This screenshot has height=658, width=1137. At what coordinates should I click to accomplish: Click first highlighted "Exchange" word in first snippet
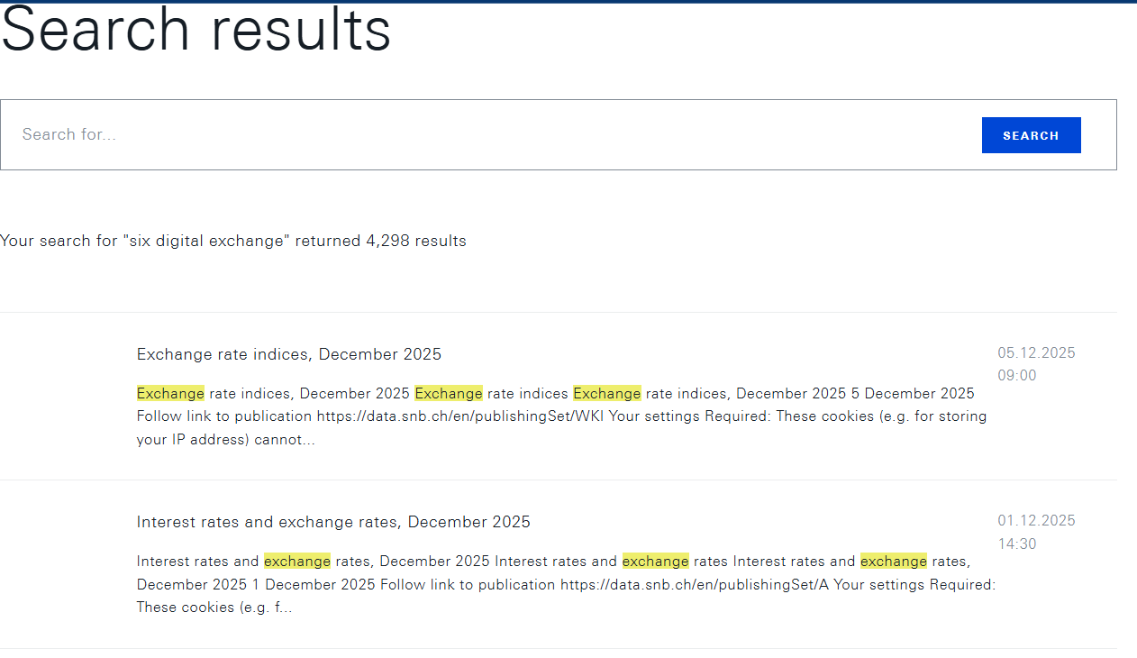(170, 393)
